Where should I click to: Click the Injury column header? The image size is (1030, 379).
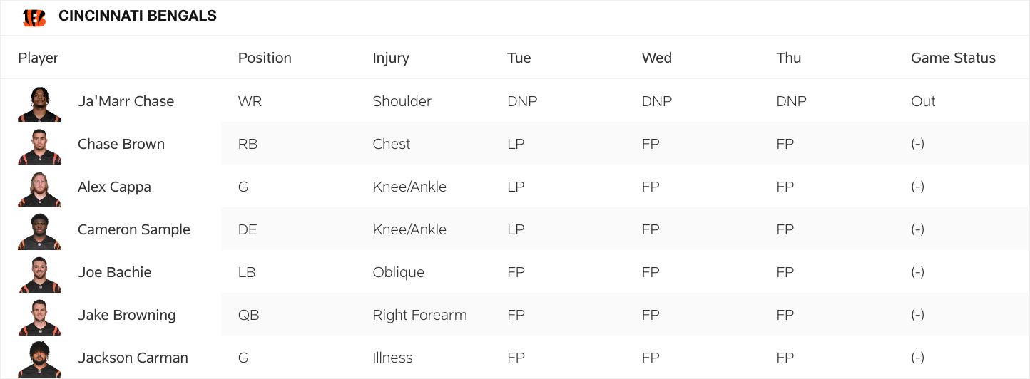point(391,58)
